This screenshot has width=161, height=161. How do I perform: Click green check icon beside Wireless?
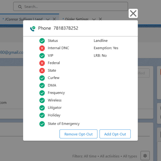(x=42, y=100)
